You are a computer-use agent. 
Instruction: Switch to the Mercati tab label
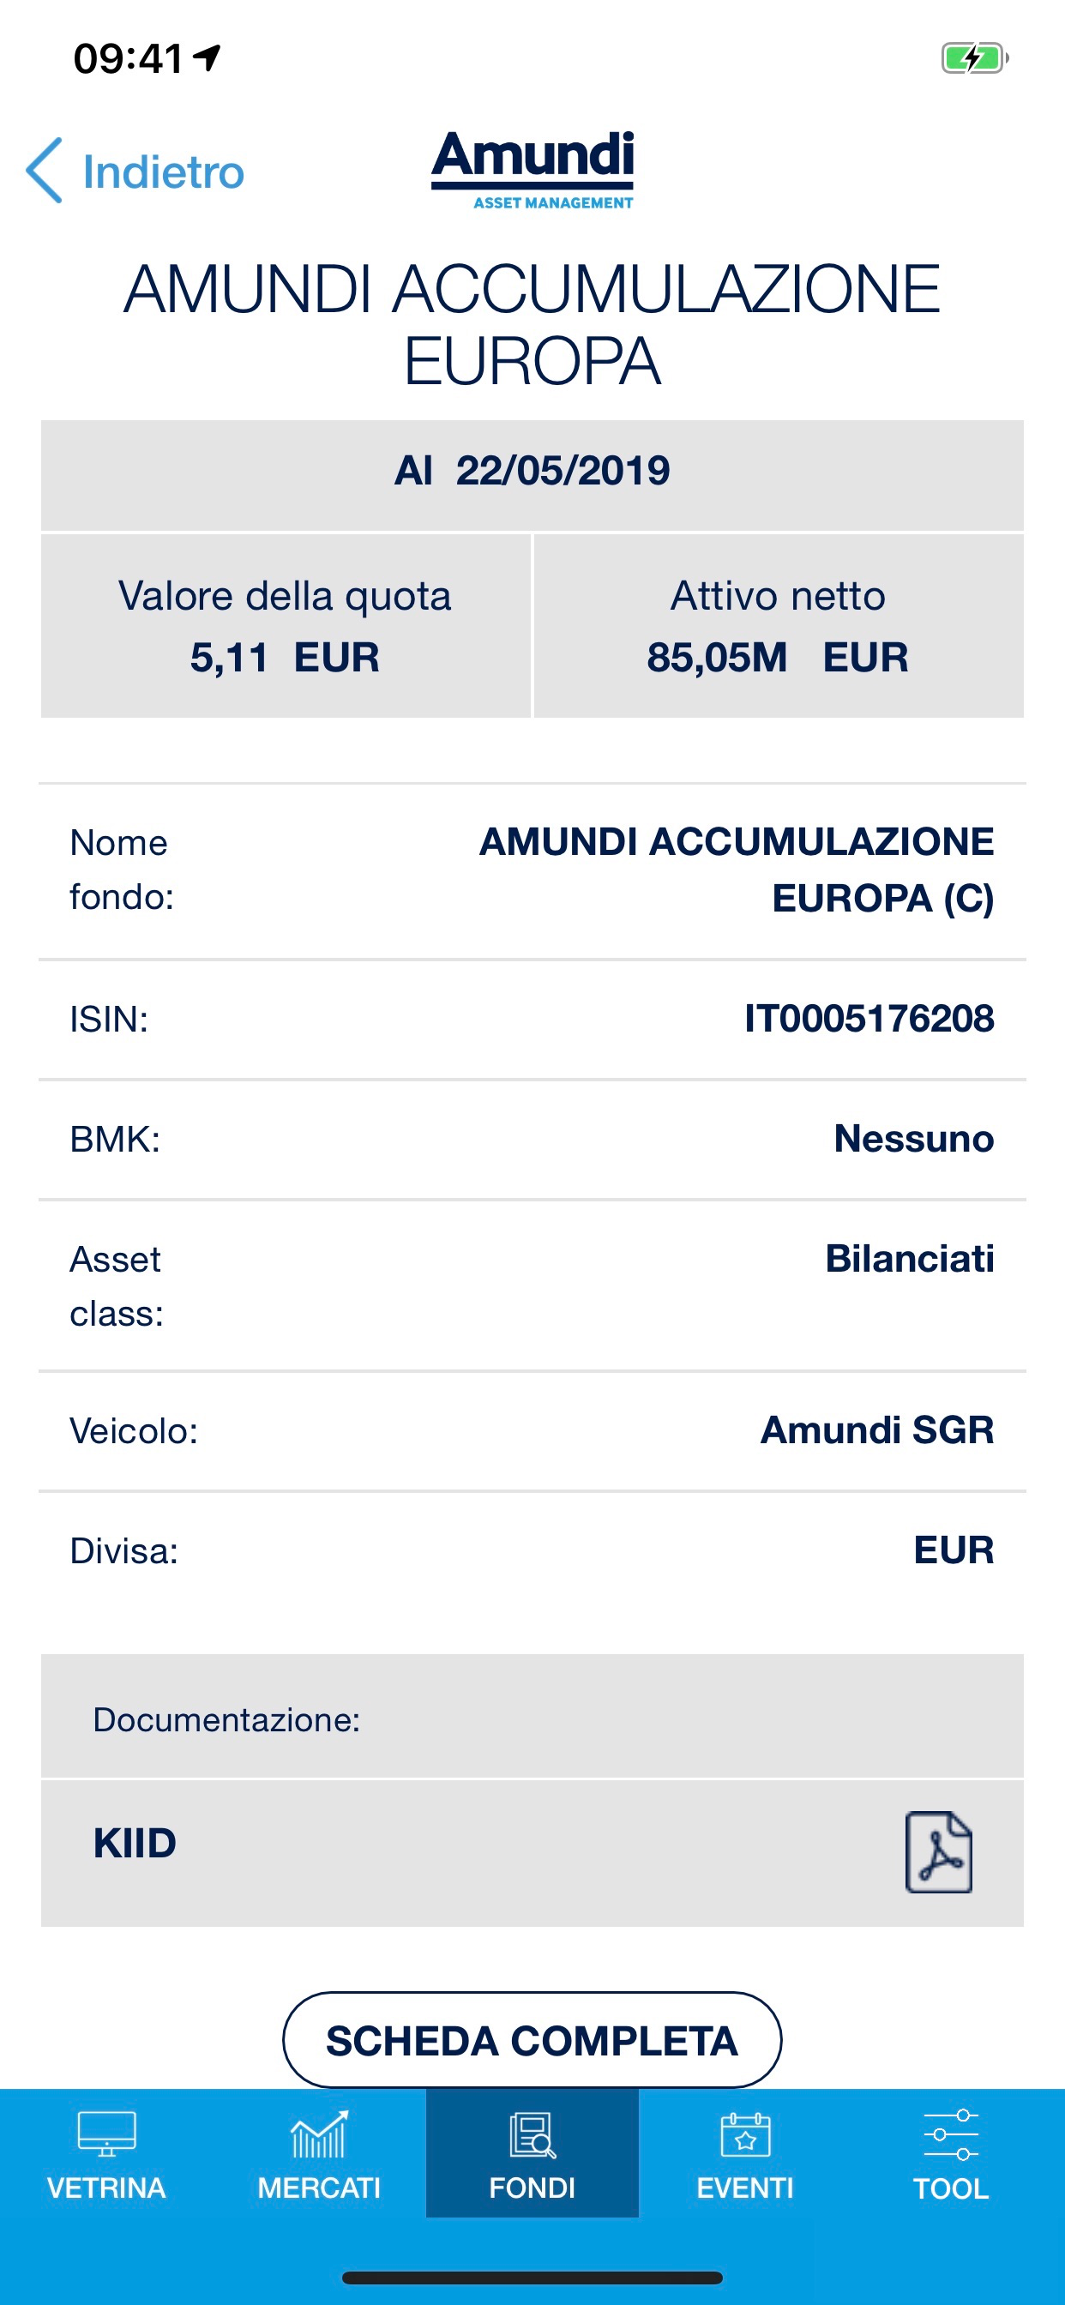pyautogui.click(x=319, y=2188)
